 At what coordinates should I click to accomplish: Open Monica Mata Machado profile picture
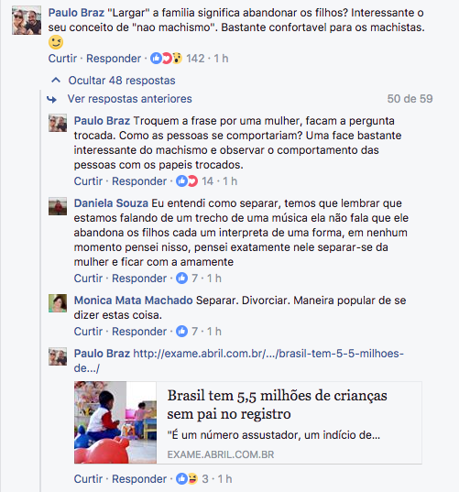coord(58,303)
